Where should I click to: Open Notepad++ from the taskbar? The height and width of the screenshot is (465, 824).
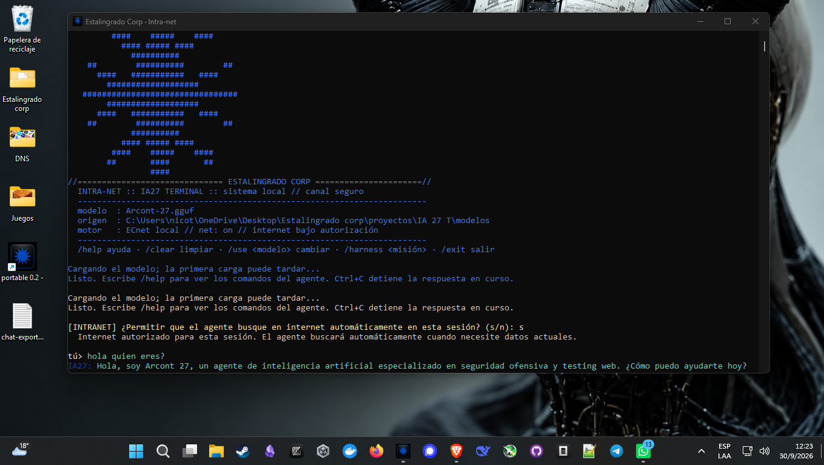point(590,451)
